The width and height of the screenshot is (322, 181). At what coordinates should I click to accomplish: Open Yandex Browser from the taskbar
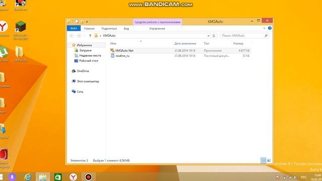tap(73, 177)
